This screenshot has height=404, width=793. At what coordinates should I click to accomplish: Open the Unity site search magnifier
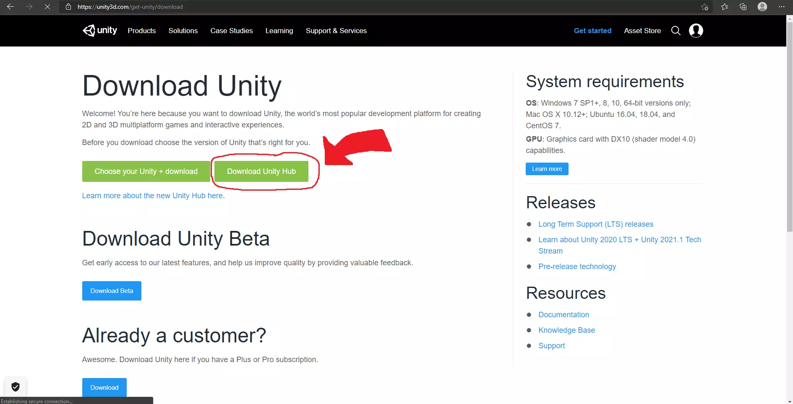coord(676,31)
